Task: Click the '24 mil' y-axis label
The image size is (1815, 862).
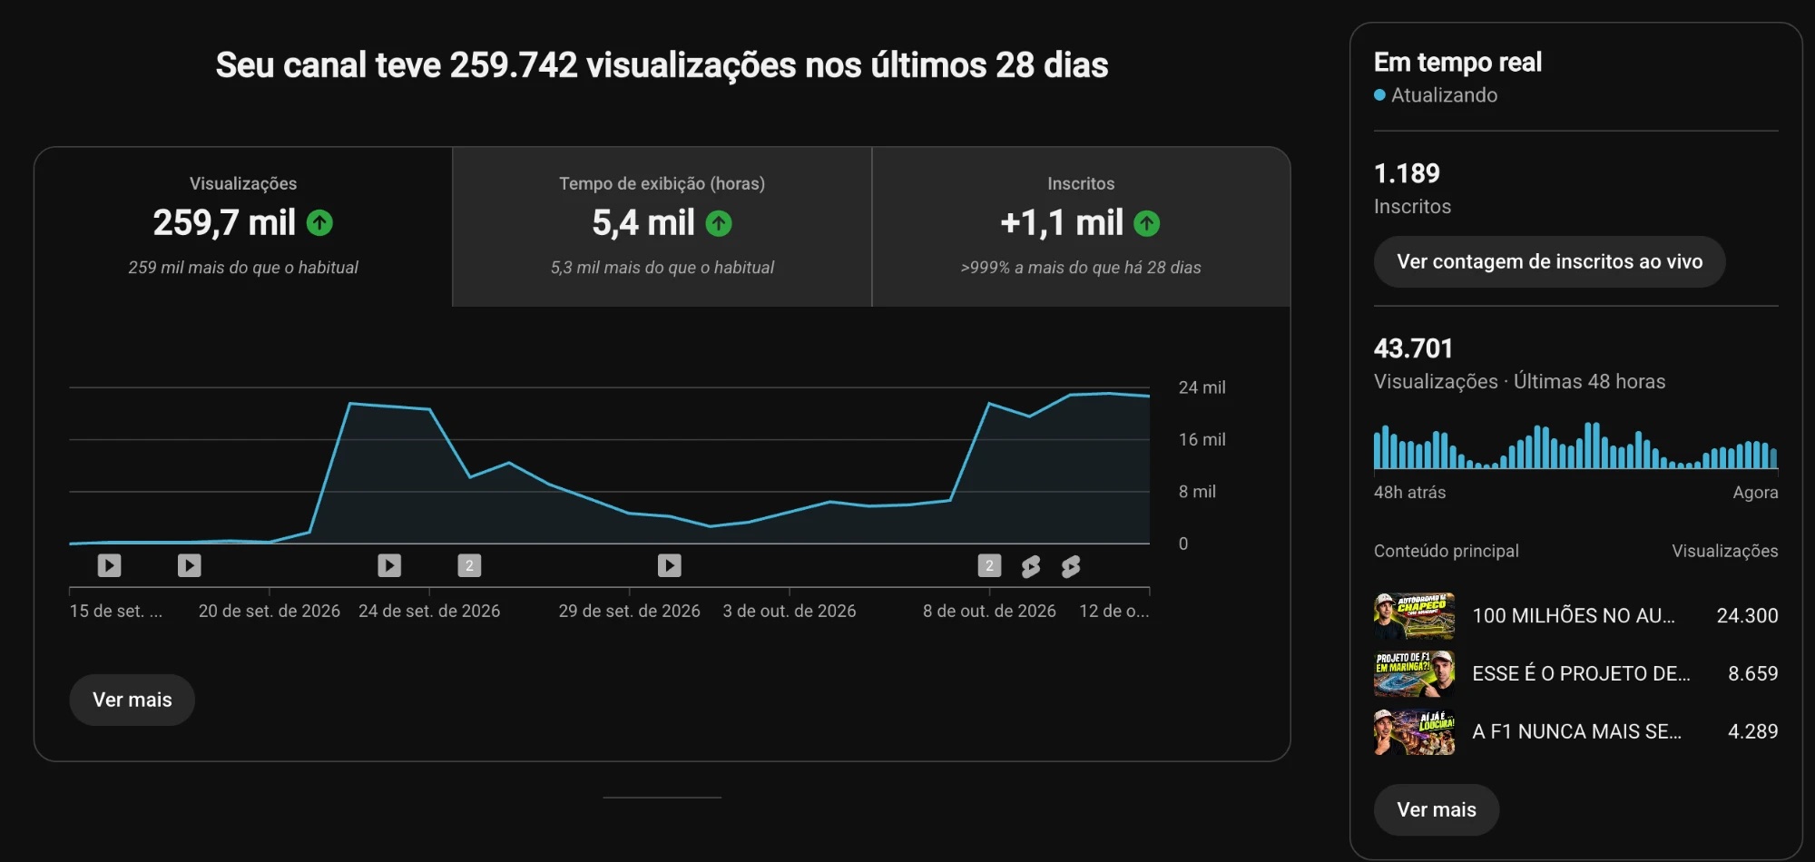Action: [x=1202, y=387]
